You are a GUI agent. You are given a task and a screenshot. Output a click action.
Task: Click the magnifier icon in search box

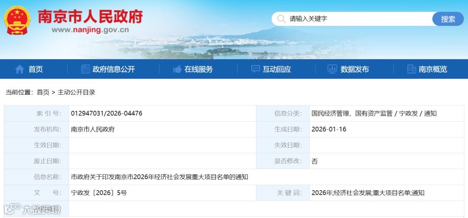pos(281,19)
